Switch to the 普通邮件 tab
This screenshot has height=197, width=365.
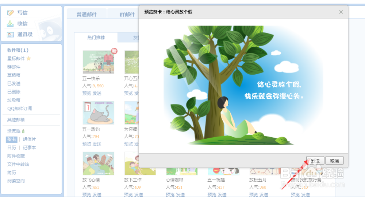(x=87, y=15)
